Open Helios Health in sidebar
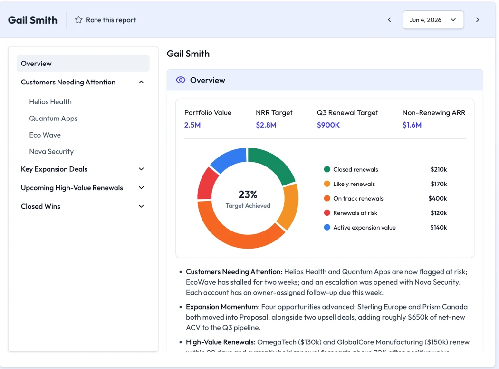This screenshot has height=369, width=499. pyautogui.click(x=50, y=102)
